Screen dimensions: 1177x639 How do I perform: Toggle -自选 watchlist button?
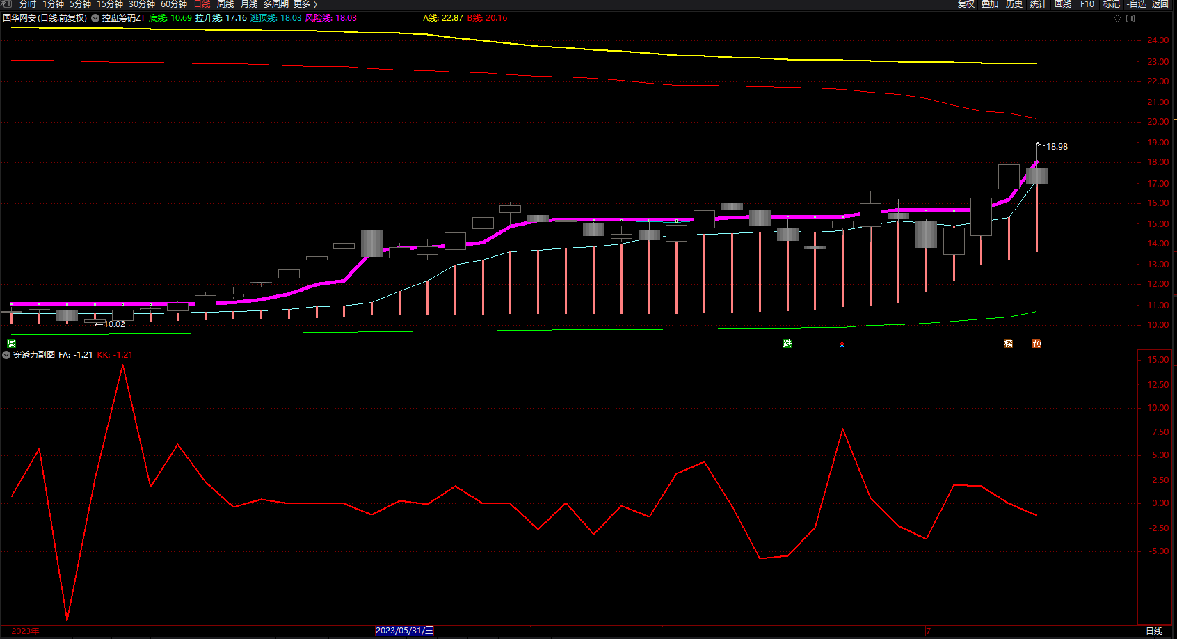click(1137, 4)
